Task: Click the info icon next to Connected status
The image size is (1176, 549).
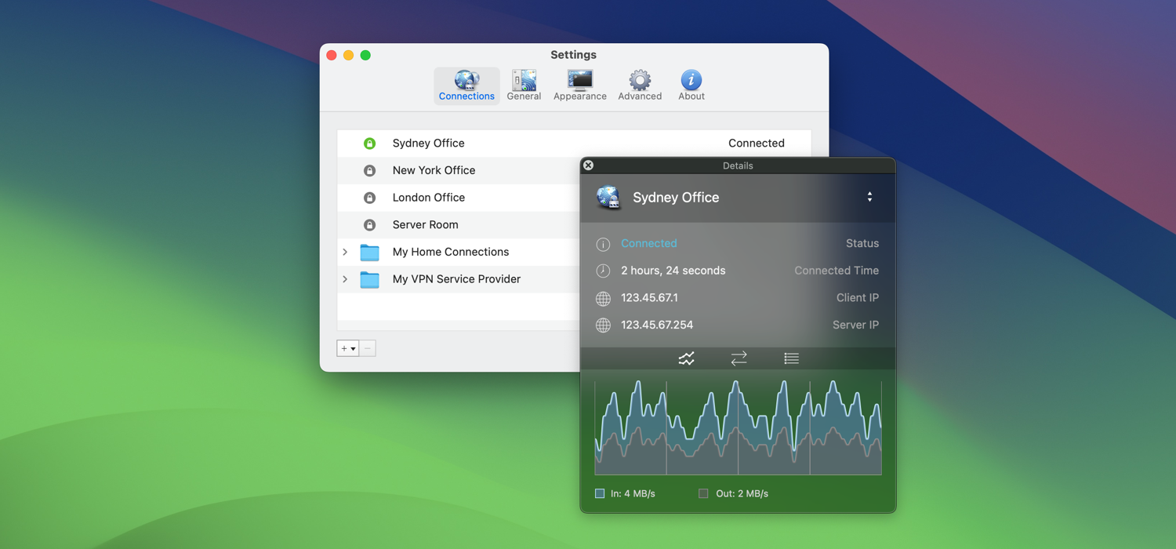Action: point(603,244)
